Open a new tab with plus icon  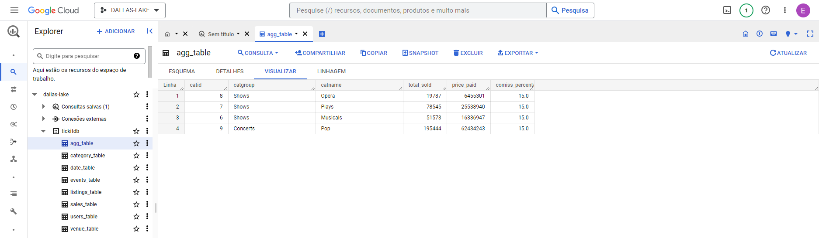[322, 34]
